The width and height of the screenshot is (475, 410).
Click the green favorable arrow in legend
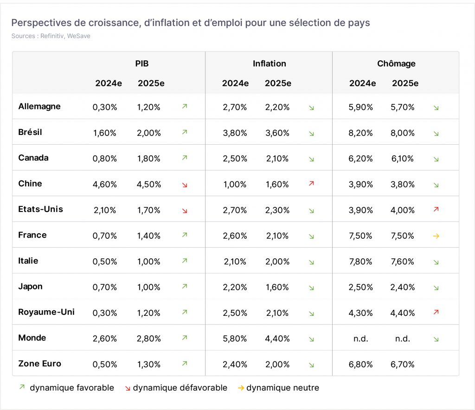pyautogui.click(x=22, y=387)
